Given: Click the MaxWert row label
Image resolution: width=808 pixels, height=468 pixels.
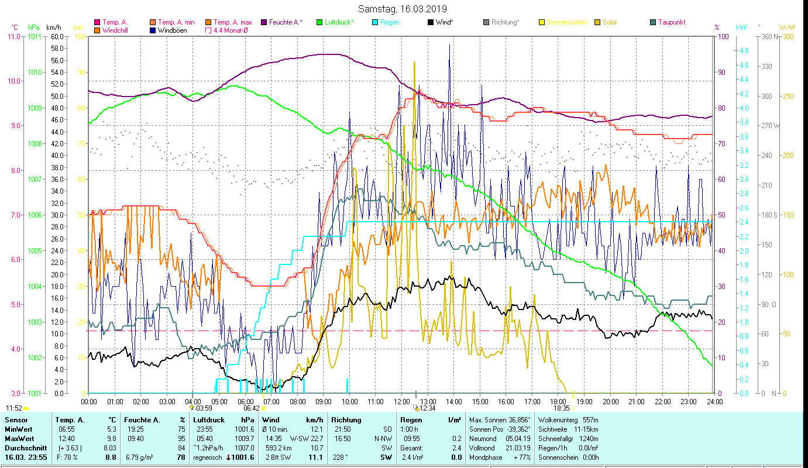Looking at the screenshot, I should point(20,439).
